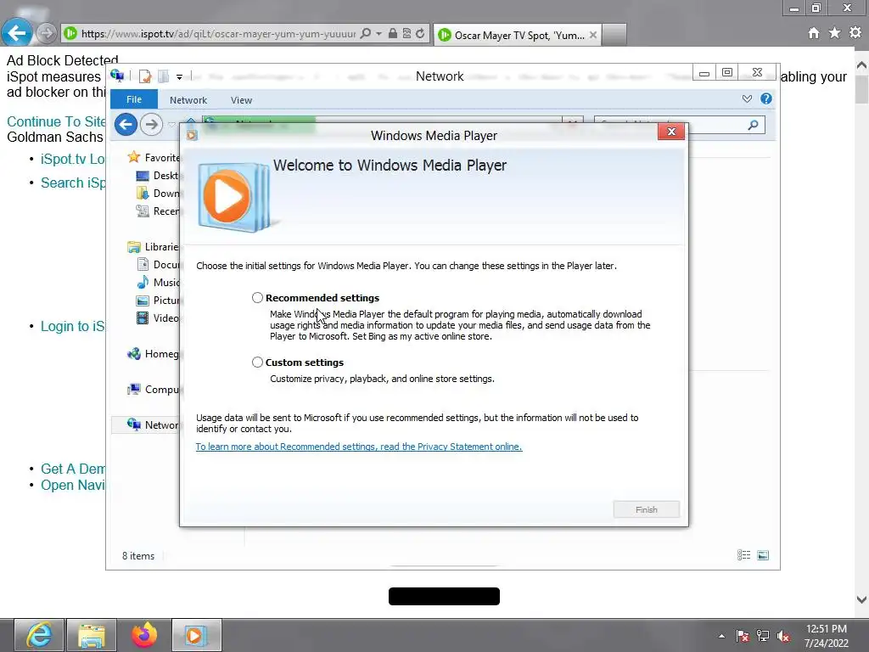Refresh the browser page

pos(421,33)
